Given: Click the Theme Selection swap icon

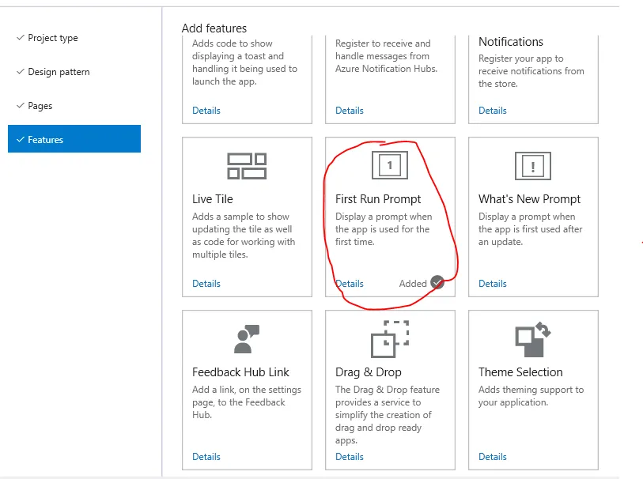Looking at the screenshot, I should [533, 339].
